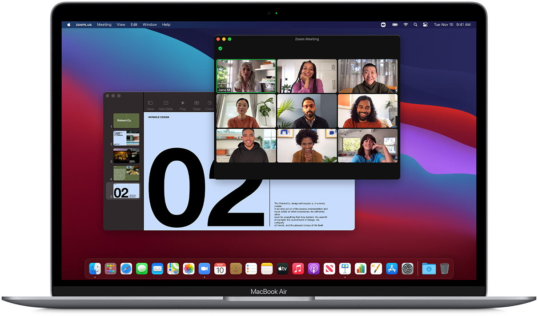Launch Safari from the Dock
The width and height of the screenshot is (538, 316).
[126, 269]
